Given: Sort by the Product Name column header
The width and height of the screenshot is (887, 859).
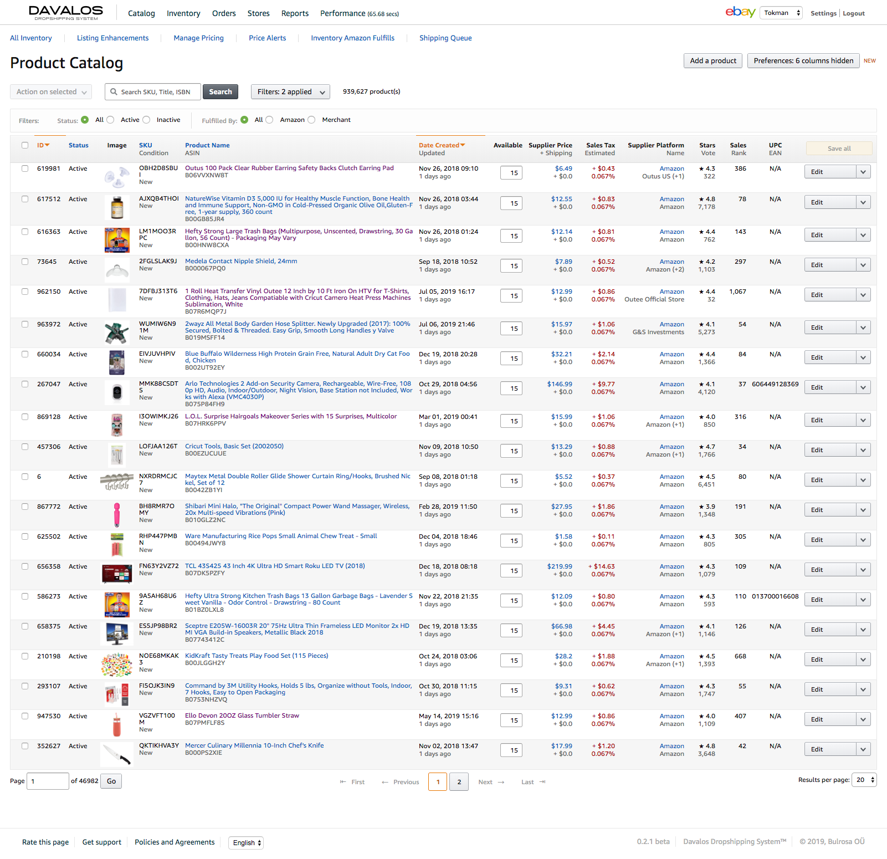Looking at the screenshot, I should point(207,145).
